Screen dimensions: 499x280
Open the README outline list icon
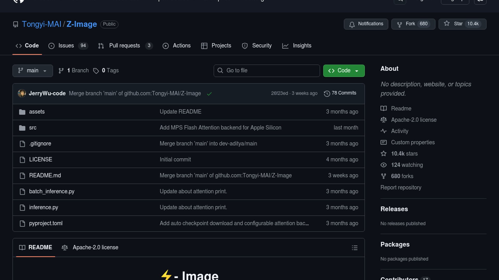(354, 248)
